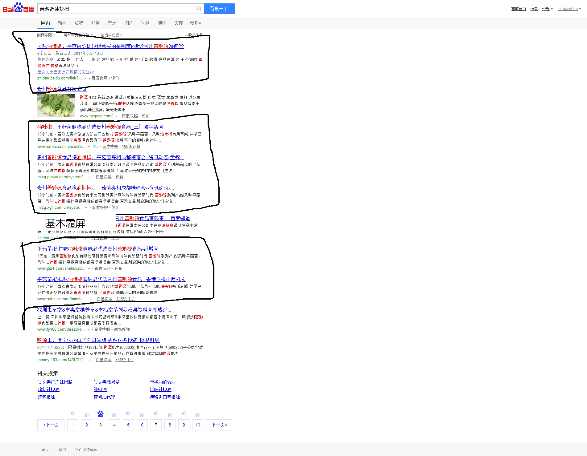
Task: Expand arrow beside www.gzqysp.com URL
Action: pyautogui.click(x=116, y=116)
